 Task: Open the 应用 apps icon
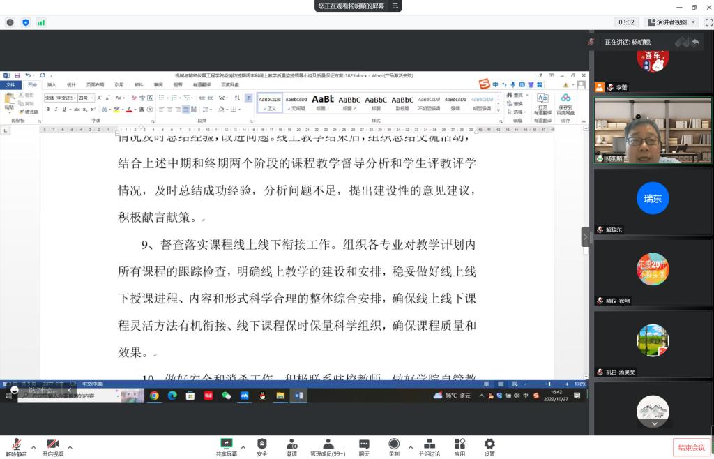pyautogui.click(x=459, y=446)
